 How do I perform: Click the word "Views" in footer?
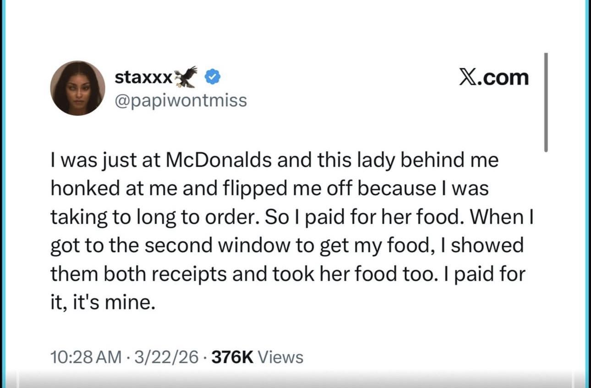pos(281,357)
